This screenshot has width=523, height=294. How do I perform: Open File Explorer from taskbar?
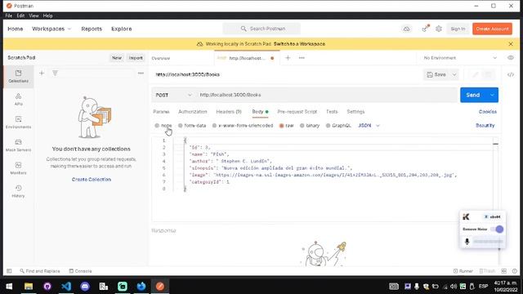(x=29, y=286)
